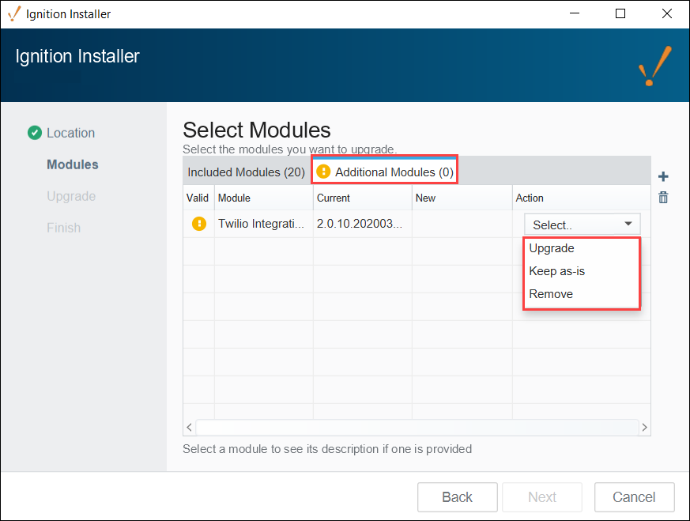Switch to Additional Modules (0) tab
This screenshot has height=521, width=690.
[x=385, y=172]
